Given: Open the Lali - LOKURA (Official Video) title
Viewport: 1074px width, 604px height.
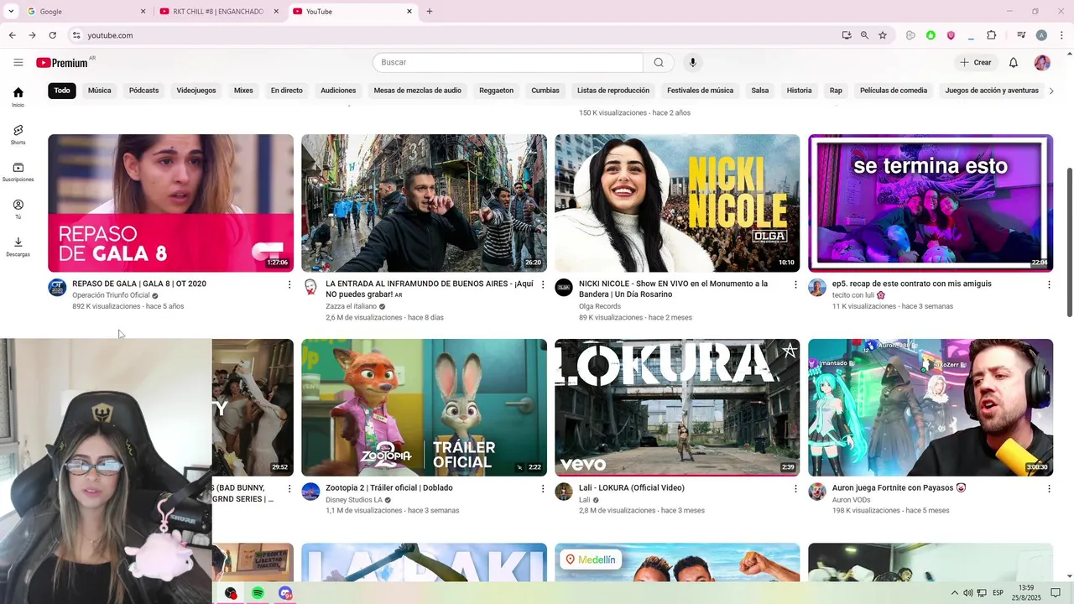Looking at the screenshot, I should 632,487.
